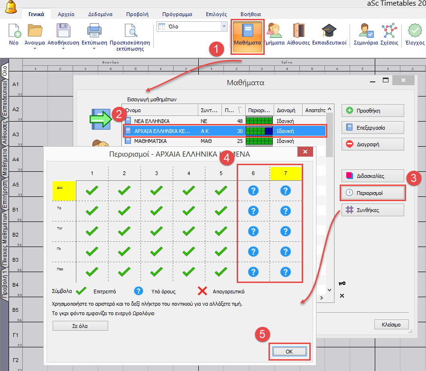
Task: Click the Αποθήκευση save icon
Action: (x=63, y=31)
